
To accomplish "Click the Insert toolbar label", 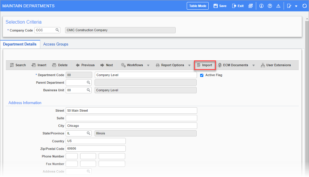I will coord(42,65).
